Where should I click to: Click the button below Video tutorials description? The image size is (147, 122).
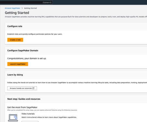pyautogui.click(x=30, y=121)
